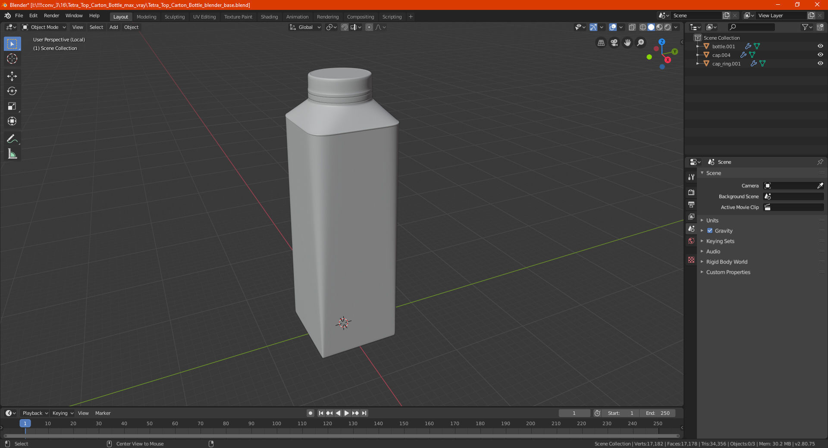Toggle viewport gizmos

click(x=593, y=27)
